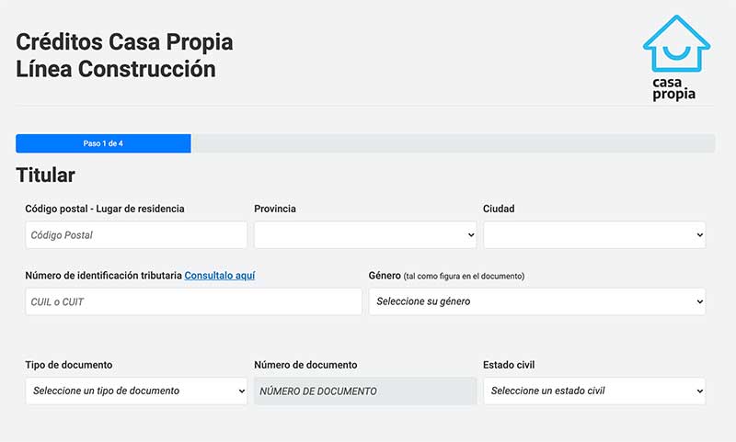Expand the Ciudad dropdown
736x442 pixels.
tap(594, 235)
